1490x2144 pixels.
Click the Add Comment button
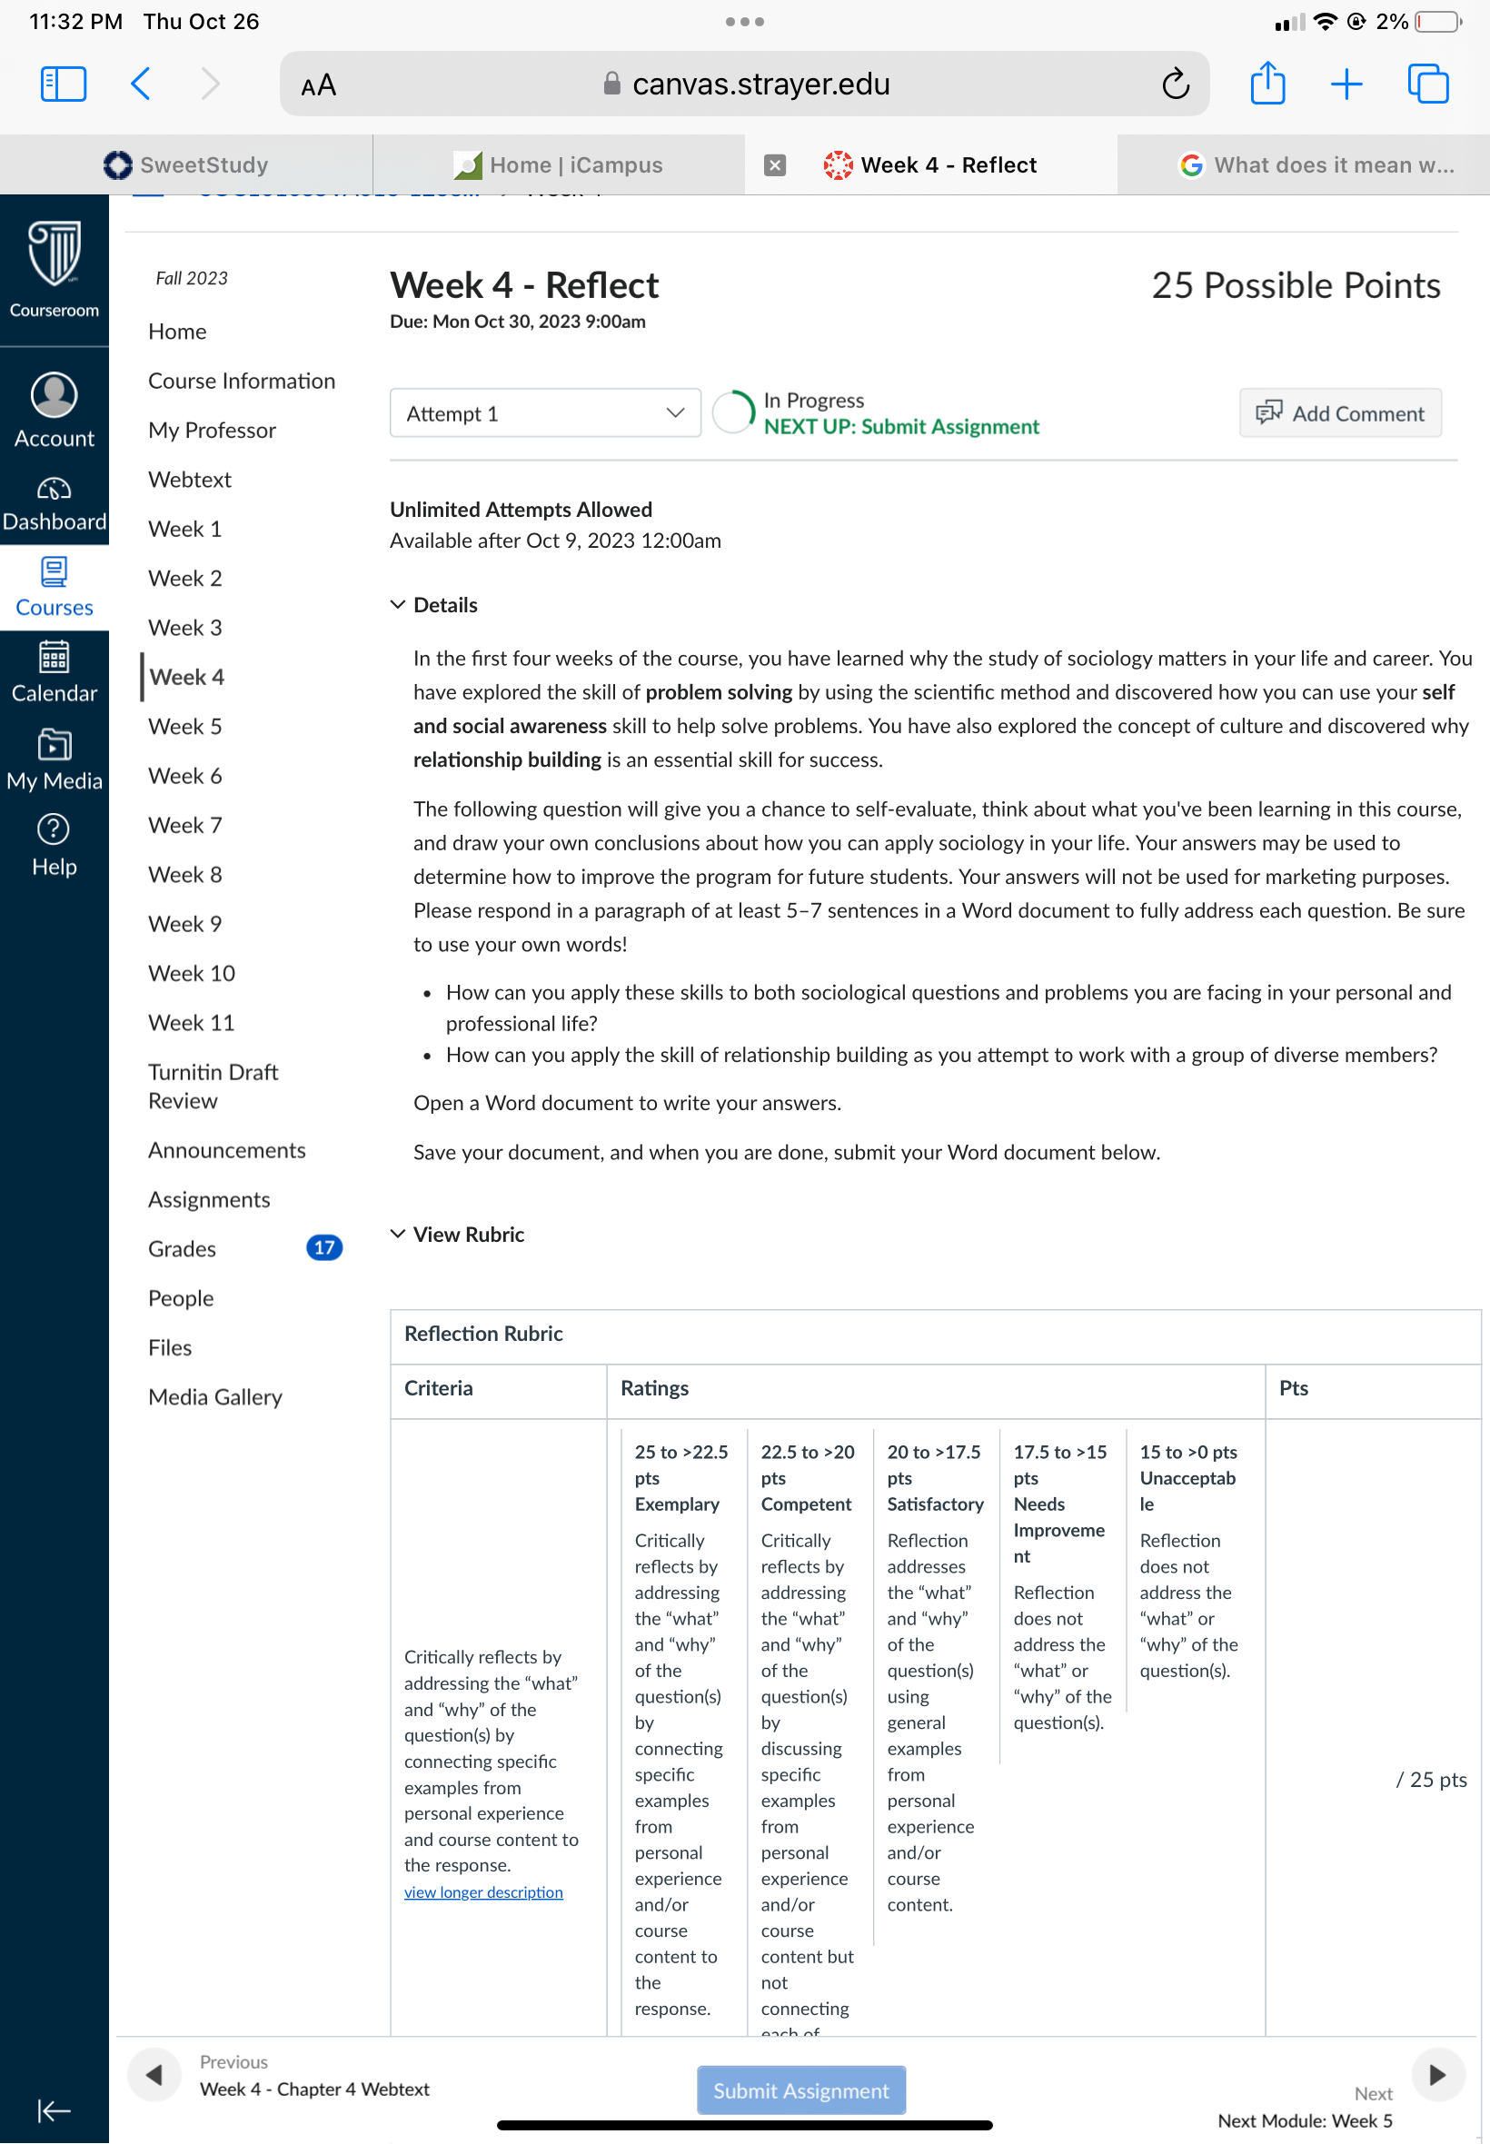click(1340, 413)
